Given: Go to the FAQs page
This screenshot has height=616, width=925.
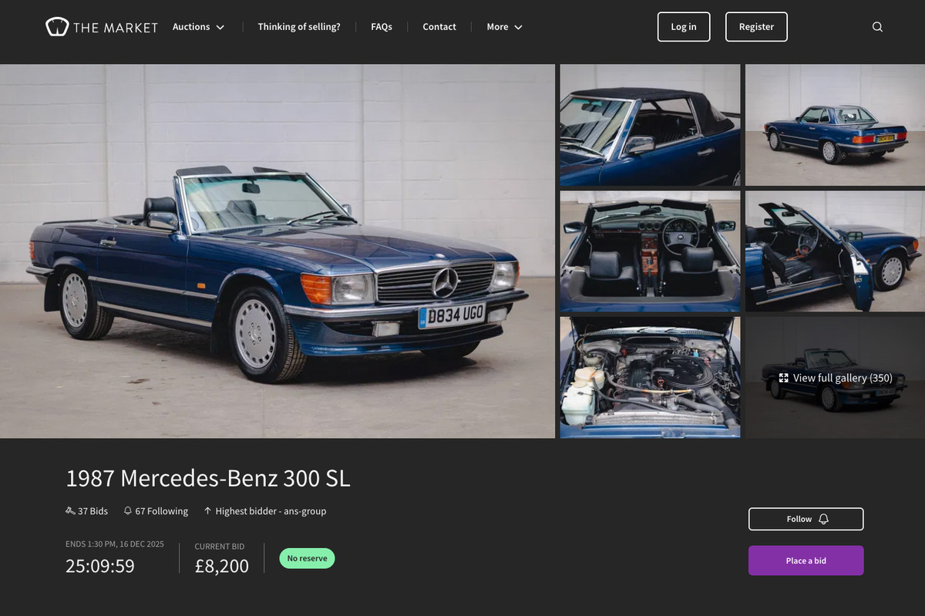Looking at the screenshot, I should (x=382, y=27).
